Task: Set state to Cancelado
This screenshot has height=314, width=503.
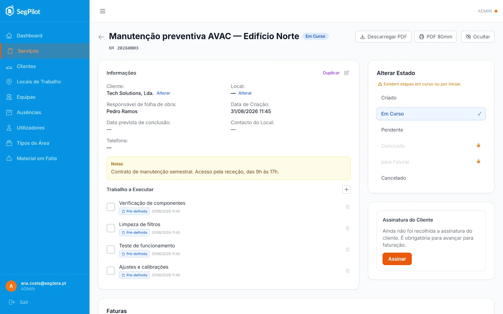Action: [431, 178]
